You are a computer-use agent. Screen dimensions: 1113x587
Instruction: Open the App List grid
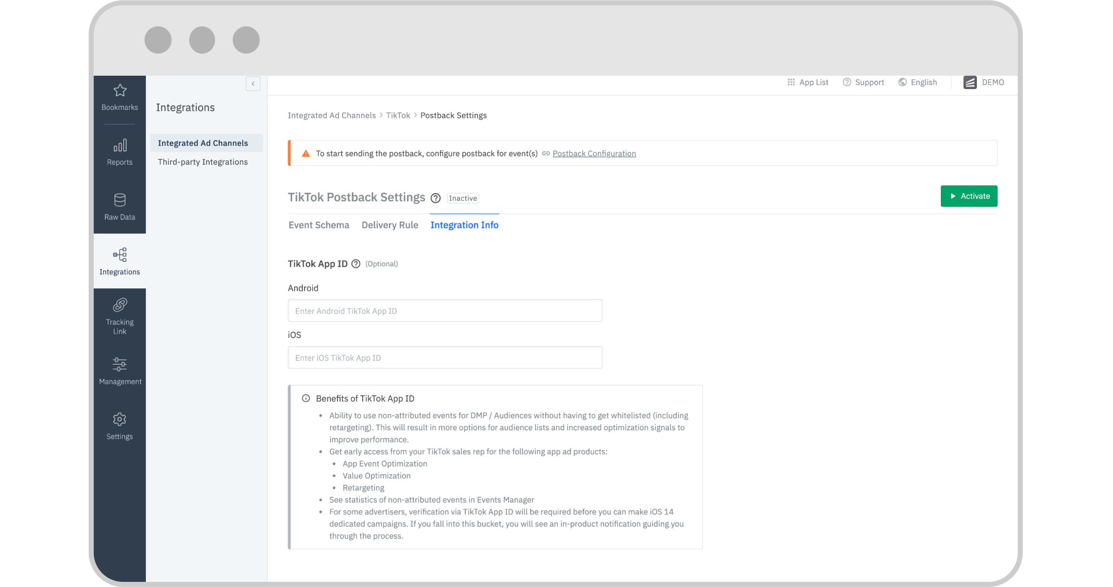[808, 82]
